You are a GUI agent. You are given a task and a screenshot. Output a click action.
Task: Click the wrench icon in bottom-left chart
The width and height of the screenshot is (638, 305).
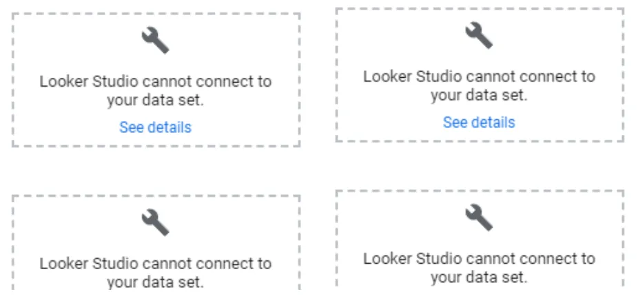pos(156,222)
